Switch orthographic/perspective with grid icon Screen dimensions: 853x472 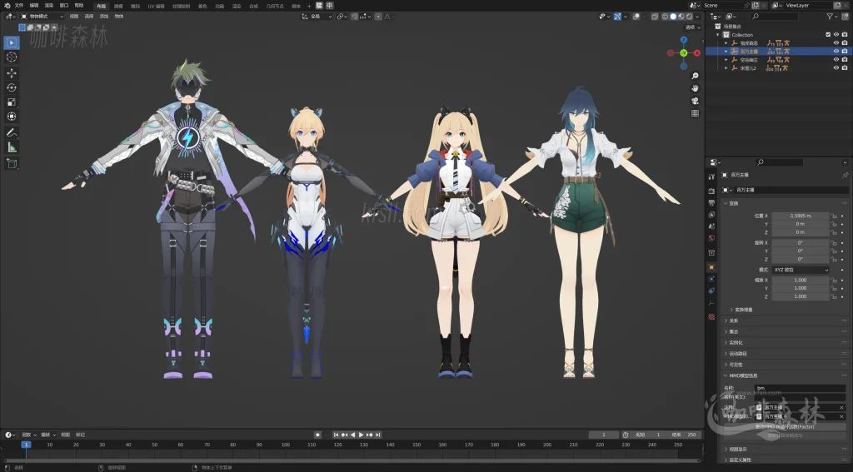695,113
